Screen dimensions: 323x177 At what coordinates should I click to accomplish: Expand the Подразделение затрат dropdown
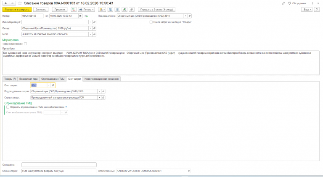[99, 91]
